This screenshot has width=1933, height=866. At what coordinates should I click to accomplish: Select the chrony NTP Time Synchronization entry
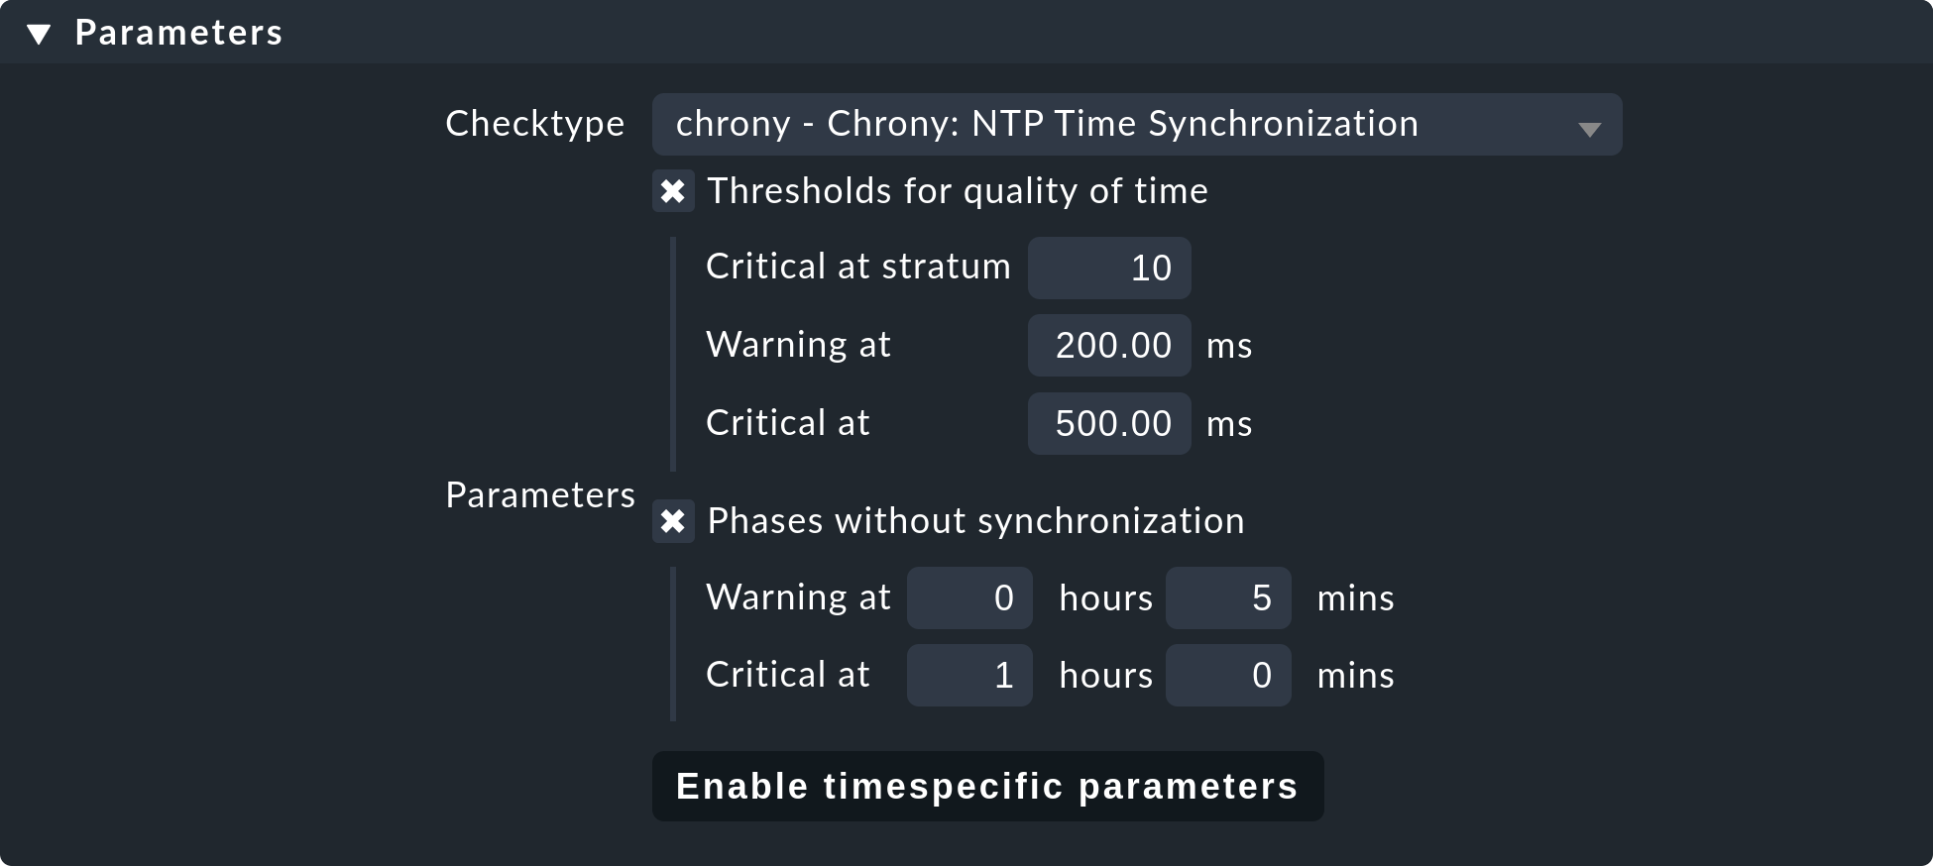[1046, 124]
